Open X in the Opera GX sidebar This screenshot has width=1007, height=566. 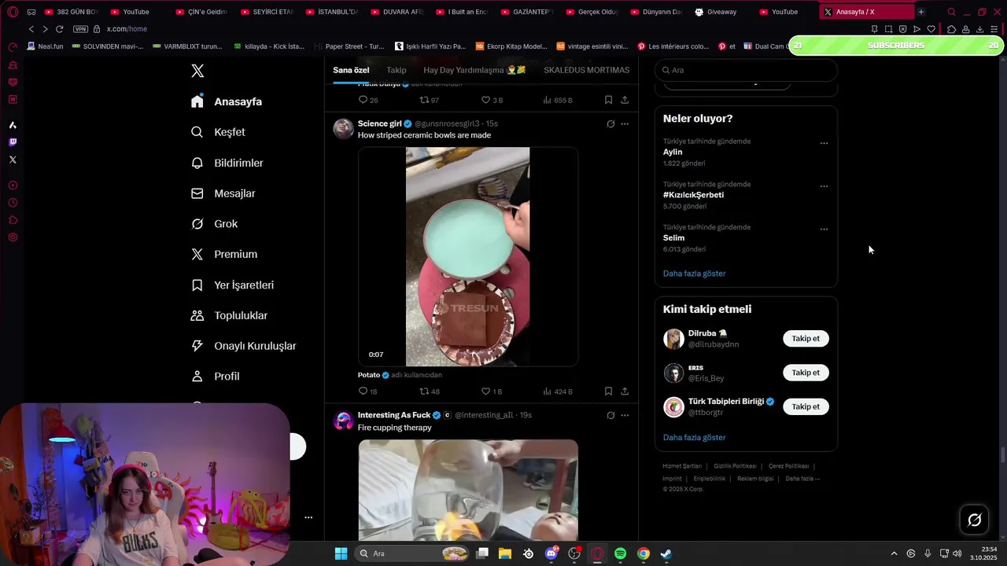[x=13, y=160]
